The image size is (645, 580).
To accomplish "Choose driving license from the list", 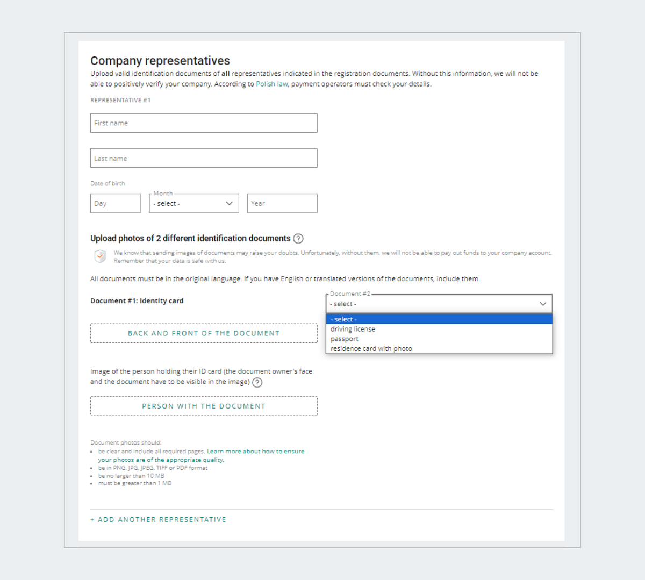I will (353, 329).
